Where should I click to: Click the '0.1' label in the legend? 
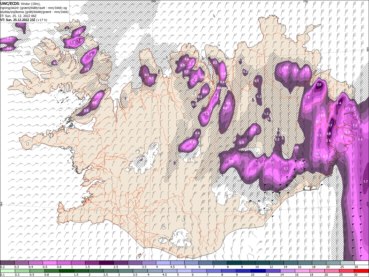[3, 275]
